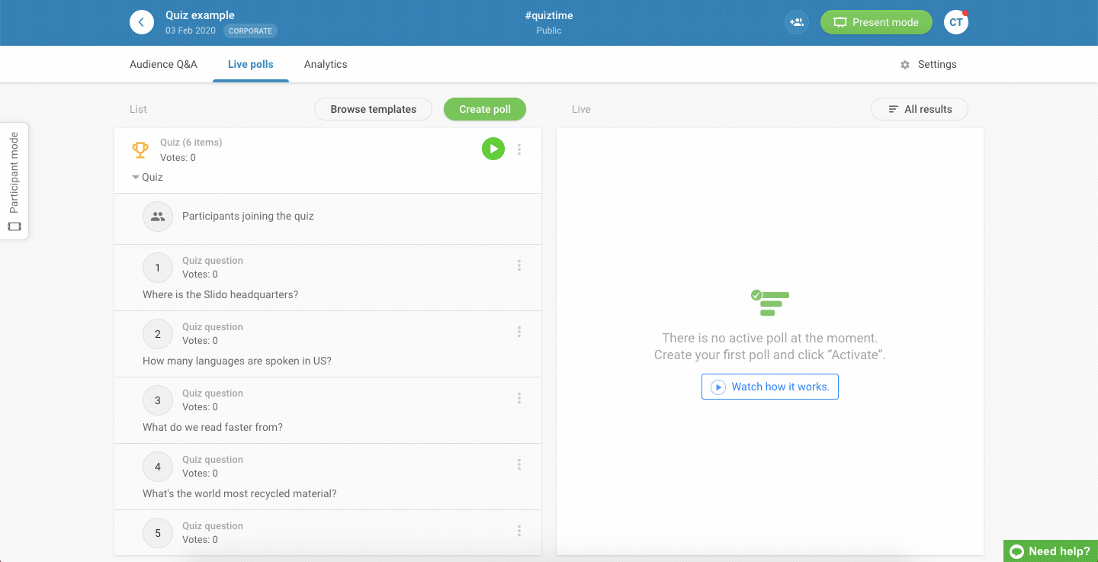Select 'How many languages are spoken in US?'

click(x=237, y=361)
